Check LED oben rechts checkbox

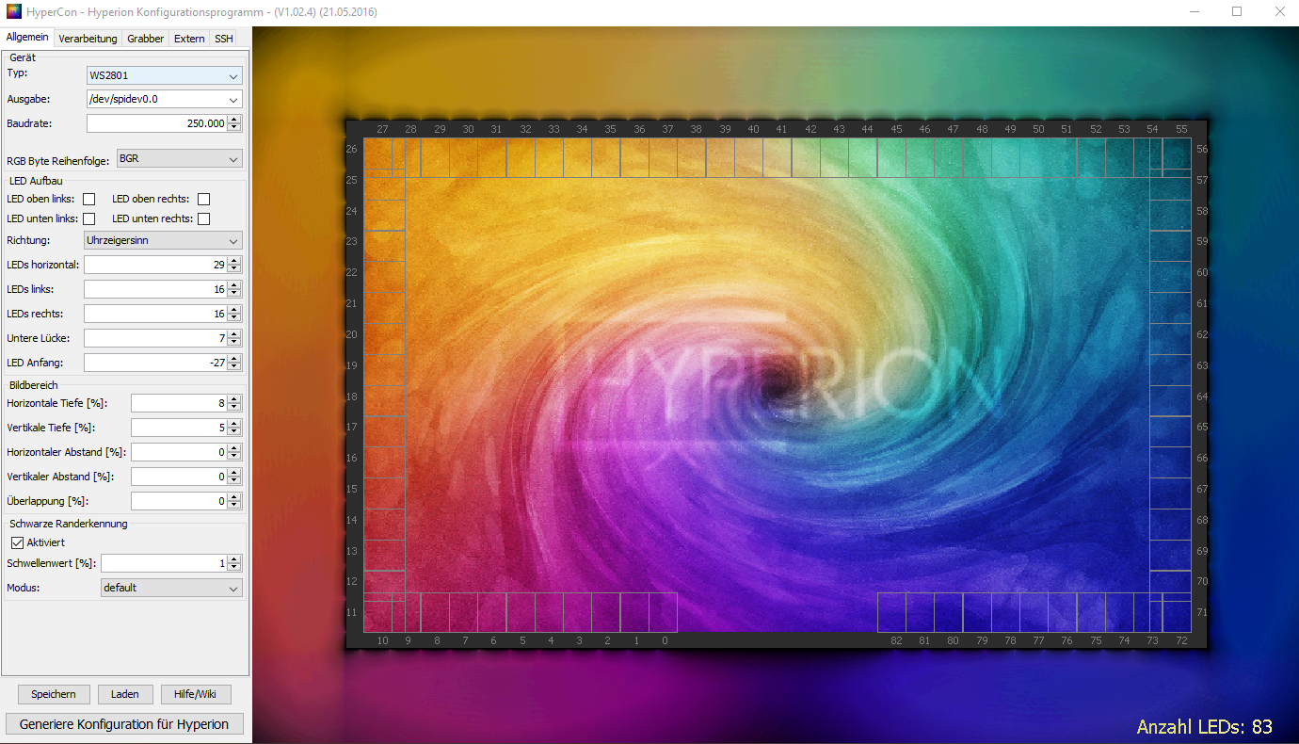203,199
